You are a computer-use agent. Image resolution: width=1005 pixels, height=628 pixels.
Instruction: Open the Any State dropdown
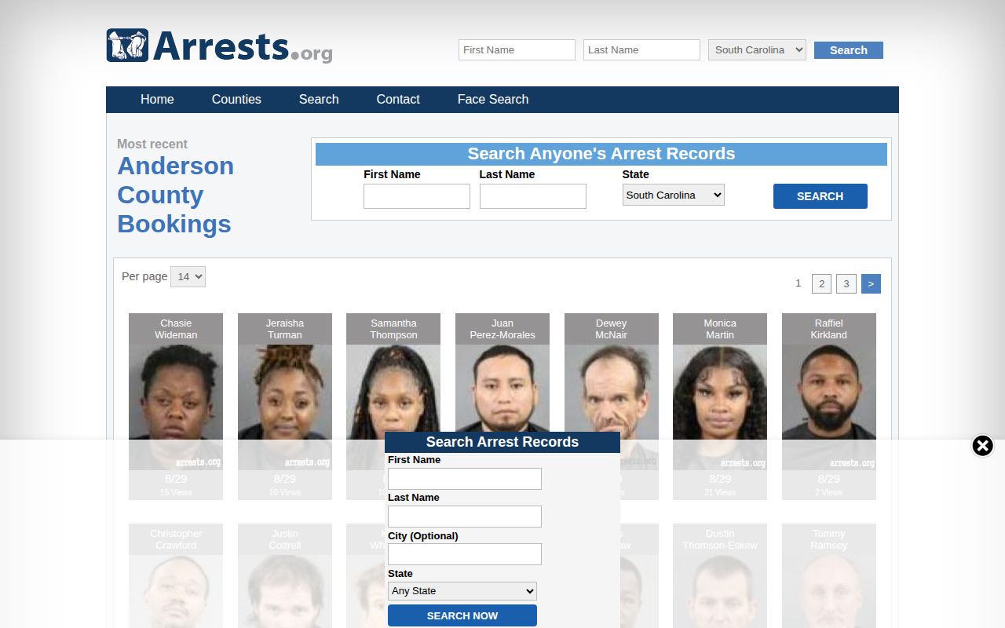[x=462, y=591]
